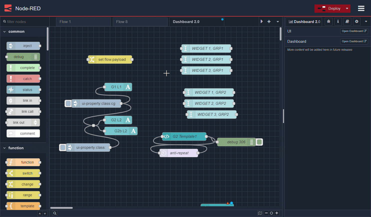
Task: Open the main Node-RED hamburger menu
Action: pyautogui.click(x=361, y=8)
